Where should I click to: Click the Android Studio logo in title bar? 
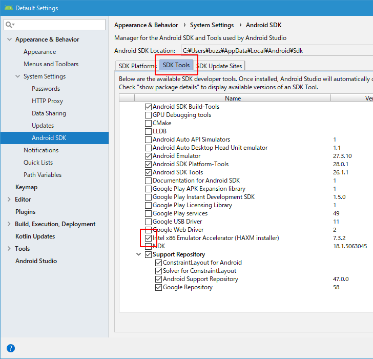tap(9, 8)
